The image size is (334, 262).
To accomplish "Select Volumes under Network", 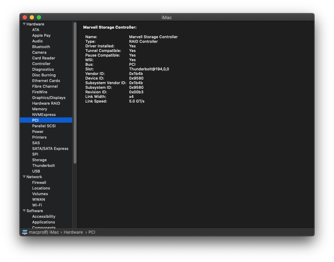I will tap(40, 194).
